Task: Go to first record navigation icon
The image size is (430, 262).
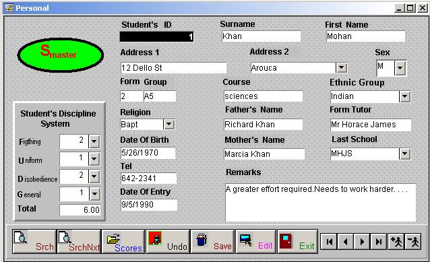Action: (x=329, y=242)
